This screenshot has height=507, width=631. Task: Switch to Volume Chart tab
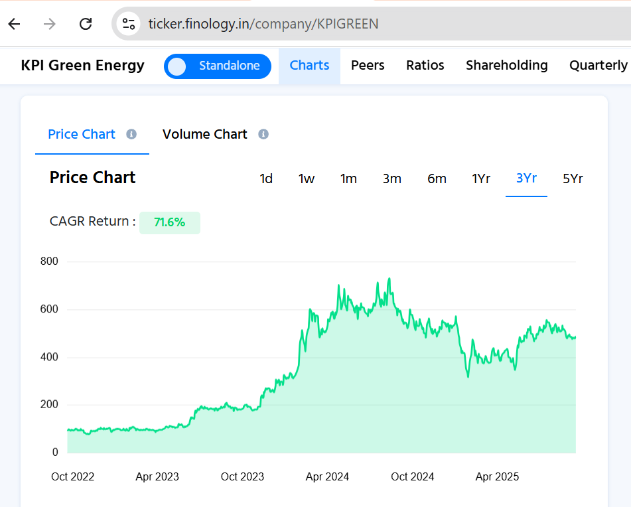tap(204, 134)
